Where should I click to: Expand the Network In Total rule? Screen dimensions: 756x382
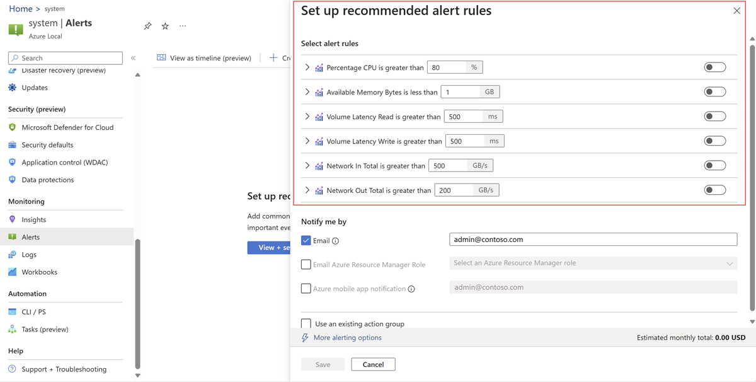click(307, 166)
